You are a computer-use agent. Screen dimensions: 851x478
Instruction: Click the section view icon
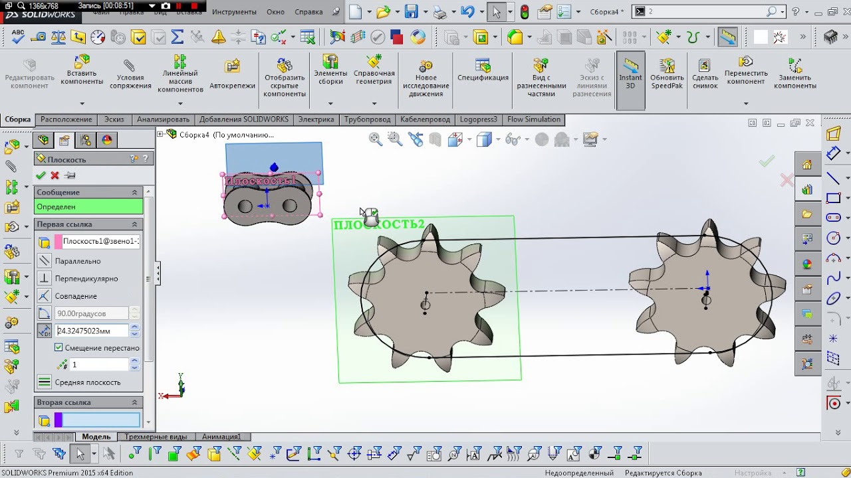coord(435,139)
